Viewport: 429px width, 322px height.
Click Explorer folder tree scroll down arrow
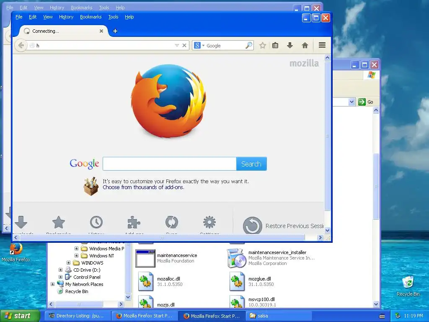point(128,297)
